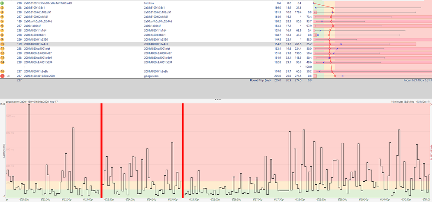Select the hop 7 number badge

(2, 30)
